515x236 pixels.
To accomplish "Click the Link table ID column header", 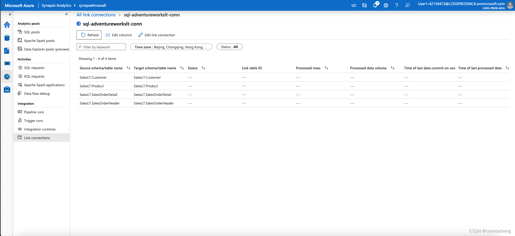I will tap(252, 68).
